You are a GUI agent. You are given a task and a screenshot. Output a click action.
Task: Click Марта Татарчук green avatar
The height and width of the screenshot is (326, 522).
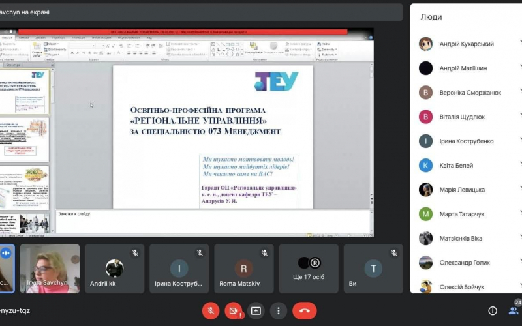pyautogui.click(x=425, y=214)
